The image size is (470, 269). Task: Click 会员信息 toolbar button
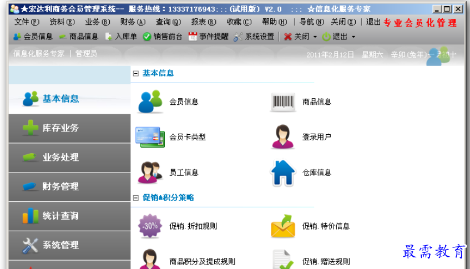click(x=33, y=37)
